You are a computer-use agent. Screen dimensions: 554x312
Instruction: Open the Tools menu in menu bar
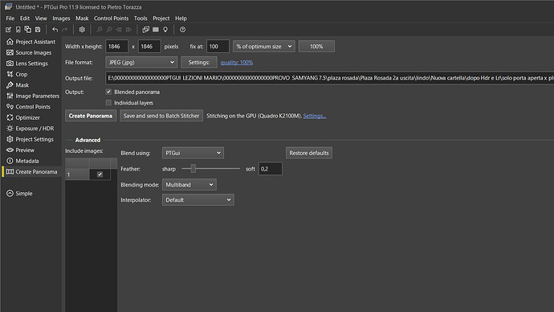point(141,18)
